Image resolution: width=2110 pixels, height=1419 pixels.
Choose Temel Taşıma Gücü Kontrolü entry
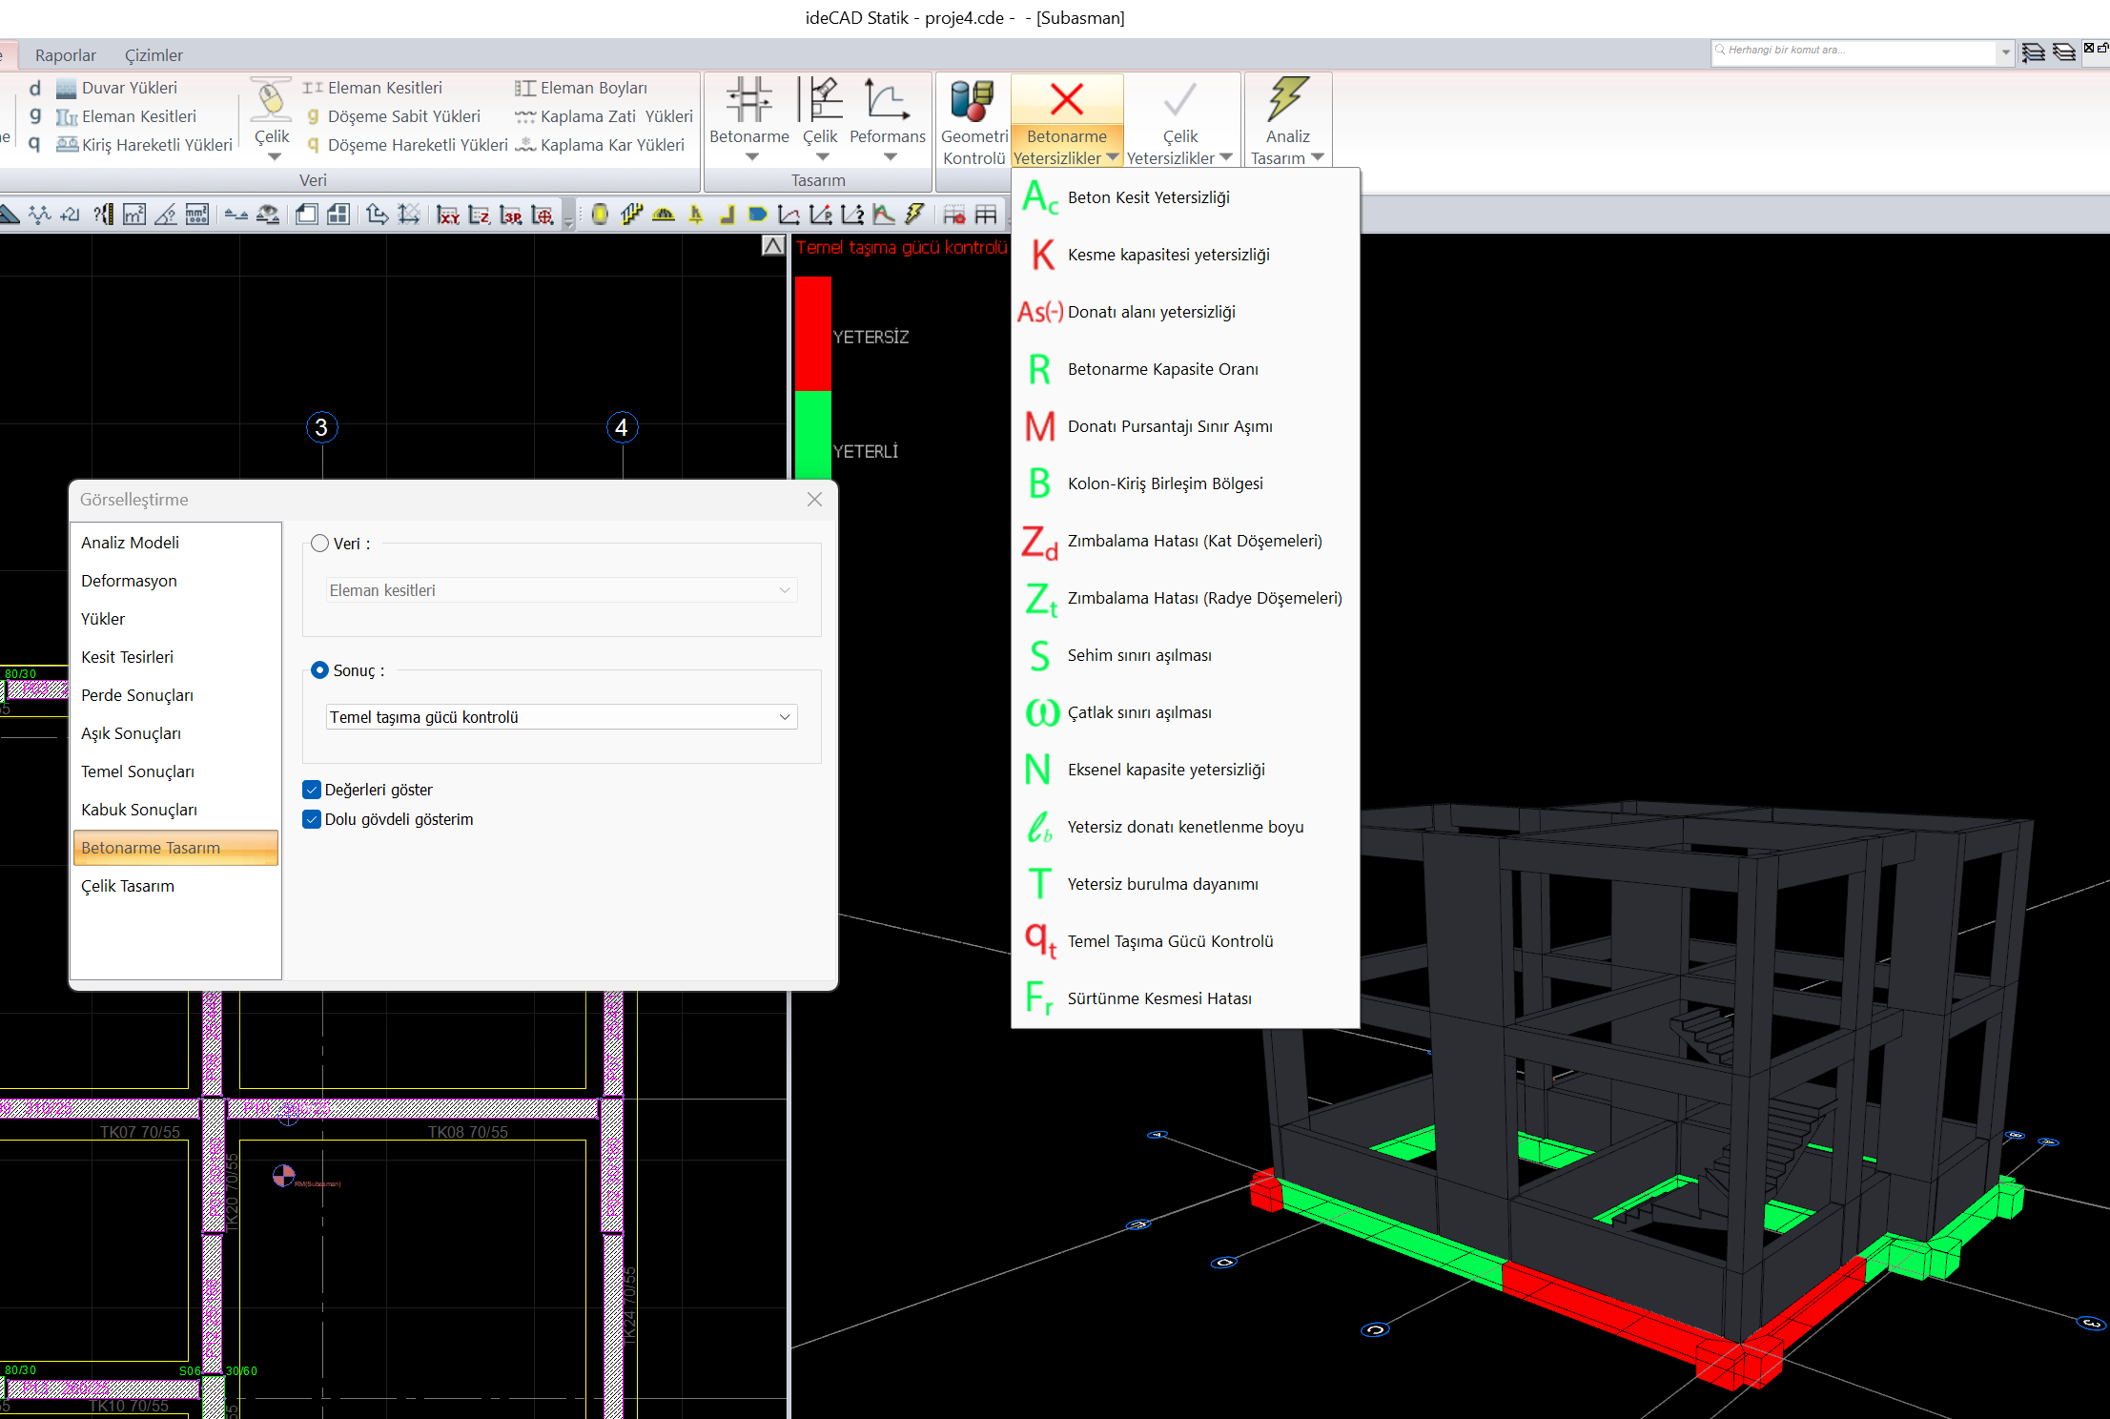pos(1170,941)
